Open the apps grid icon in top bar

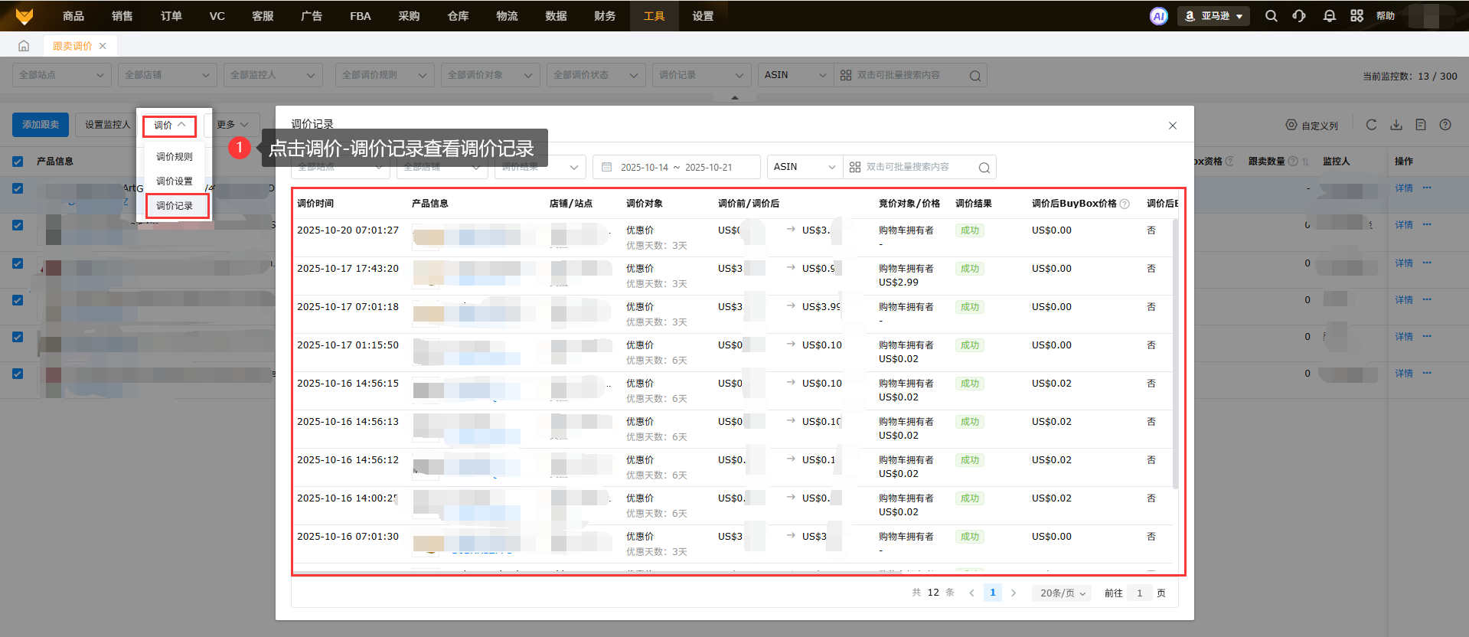[x=1356, y=16]
